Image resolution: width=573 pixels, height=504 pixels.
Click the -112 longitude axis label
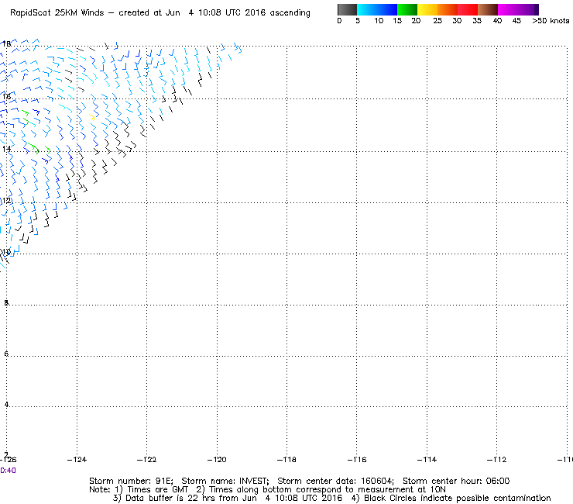point(496,460)
